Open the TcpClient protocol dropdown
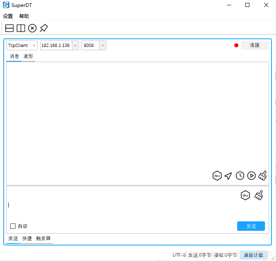276x261 pixels. click(x=22, y=45)
